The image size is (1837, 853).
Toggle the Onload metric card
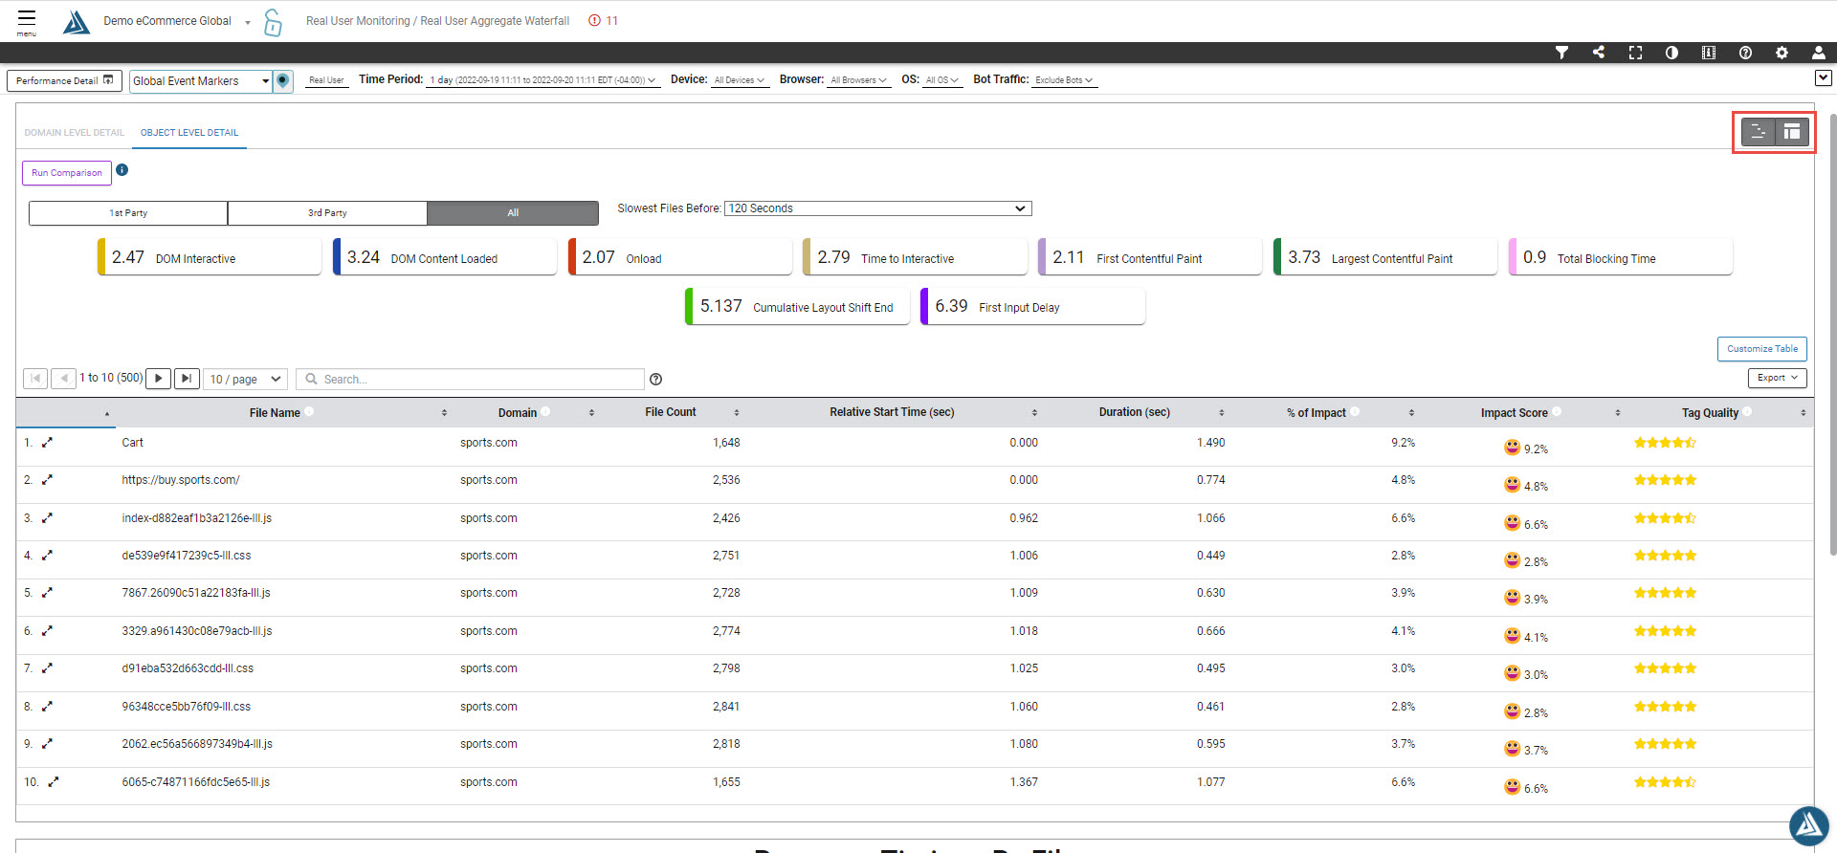point(680,257)
